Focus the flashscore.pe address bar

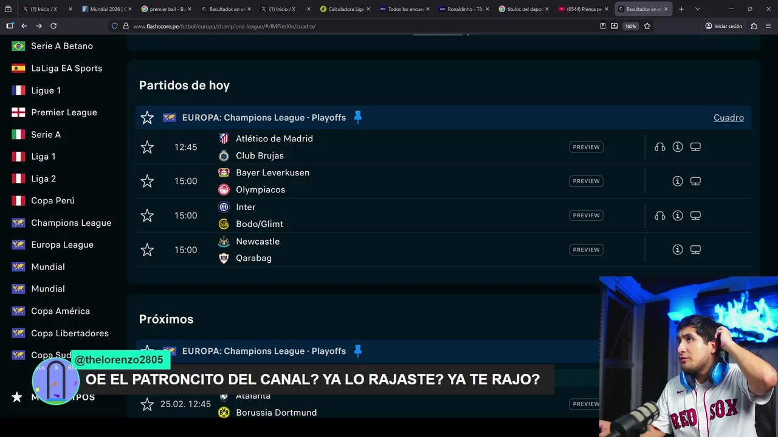(x=353, y=26)
